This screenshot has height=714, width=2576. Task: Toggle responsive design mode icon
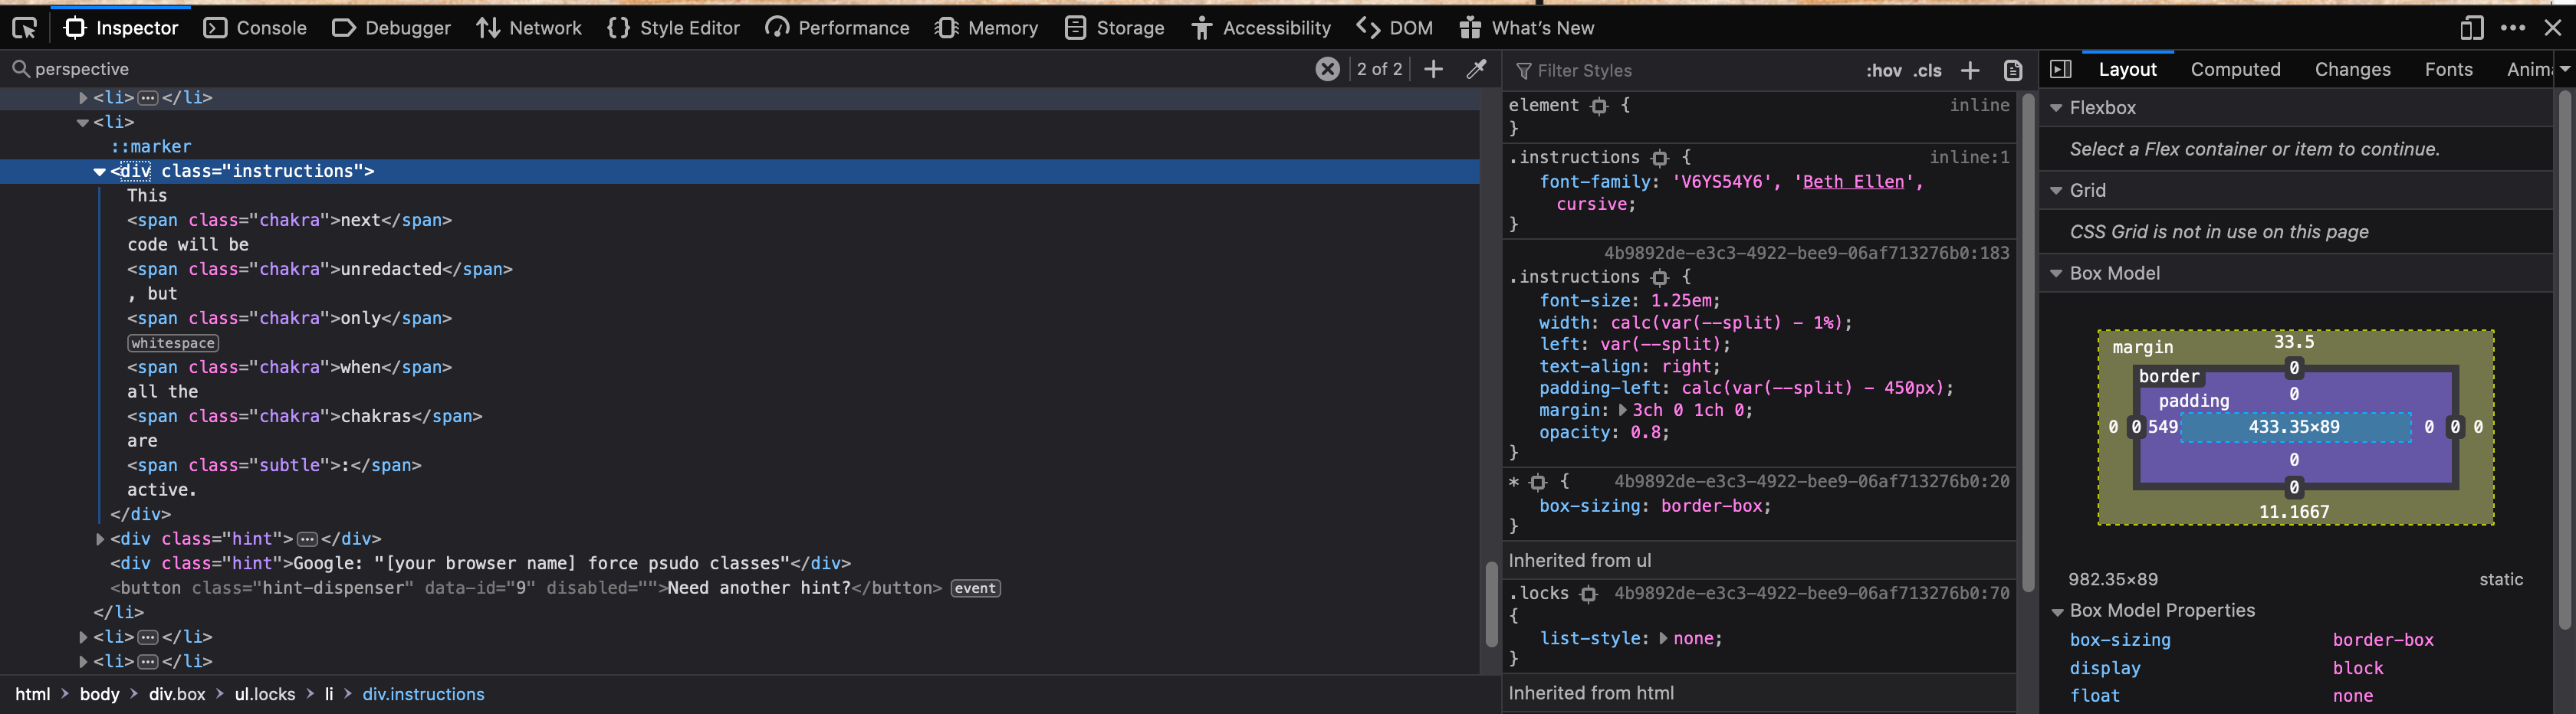[2471, 28]
